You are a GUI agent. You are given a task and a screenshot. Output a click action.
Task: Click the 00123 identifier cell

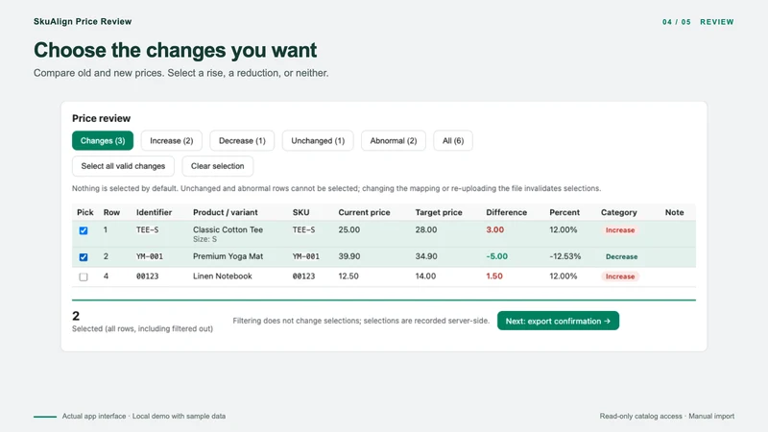tap(148, 276)
